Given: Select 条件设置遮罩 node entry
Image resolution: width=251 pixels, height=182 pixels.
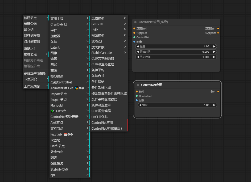Looking at the screenshot, I should coord(109,105).
